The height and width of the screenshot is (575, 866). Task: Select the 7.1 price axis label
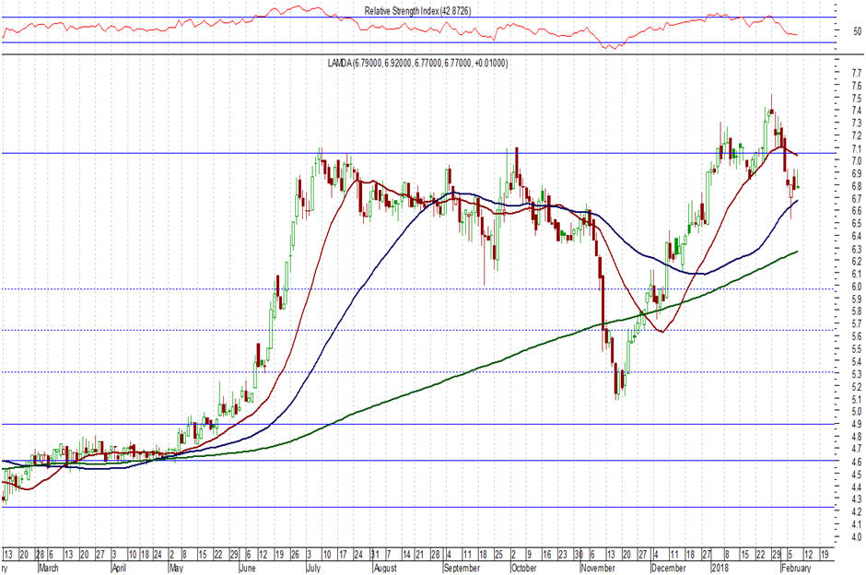(857, 148)
